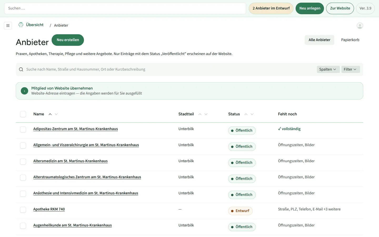Screen dimensions: 379x237
Task: Open the Filter dropdown
Action: coord(350,69)
